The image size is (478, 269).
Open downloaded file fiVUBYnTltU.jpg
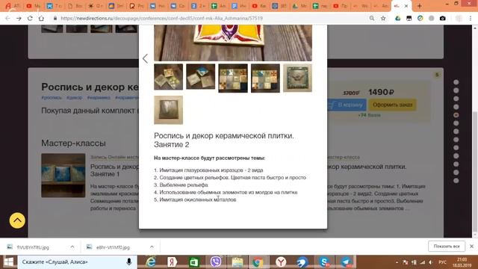pyautogui.click(x=33, y=247)
